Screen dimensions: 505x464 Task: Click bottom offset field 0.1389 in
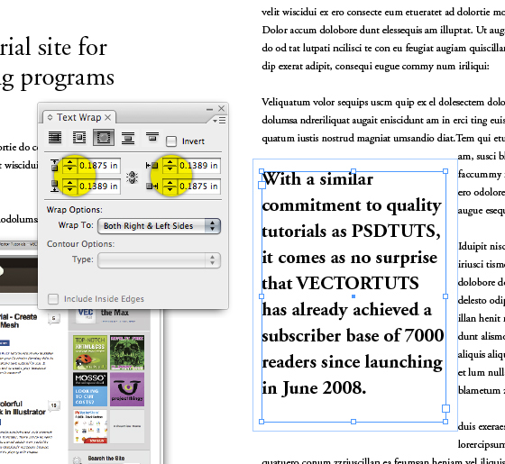pos(99,187)
